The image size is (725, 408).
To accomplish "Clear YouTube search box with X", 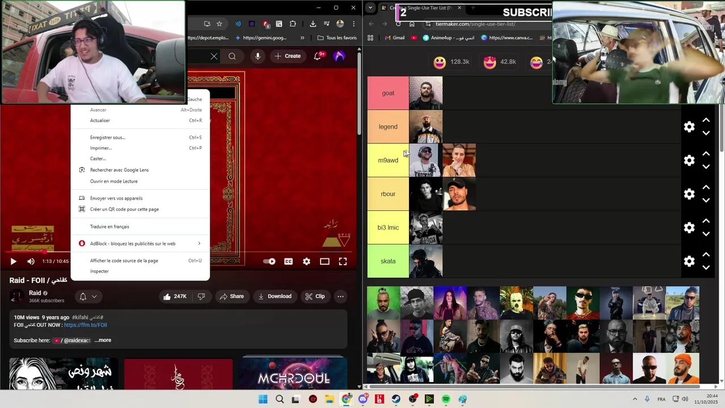I will pyautogui.click(x=214, y=56).
